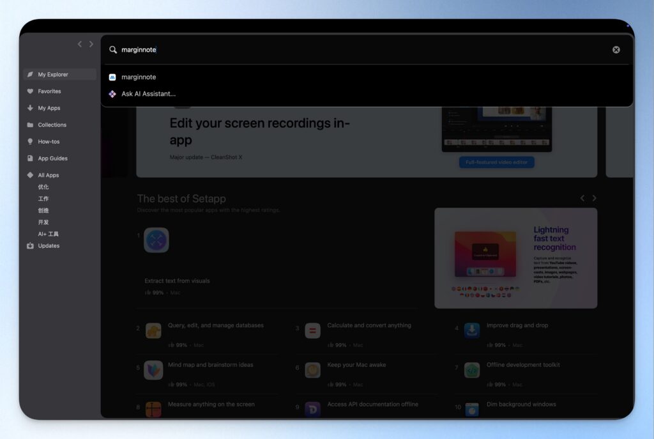This screenshot has height=439, width=654.
Task: Open Calculate and convert anything app
Action: pyautogui.click(x=369, y=325)
